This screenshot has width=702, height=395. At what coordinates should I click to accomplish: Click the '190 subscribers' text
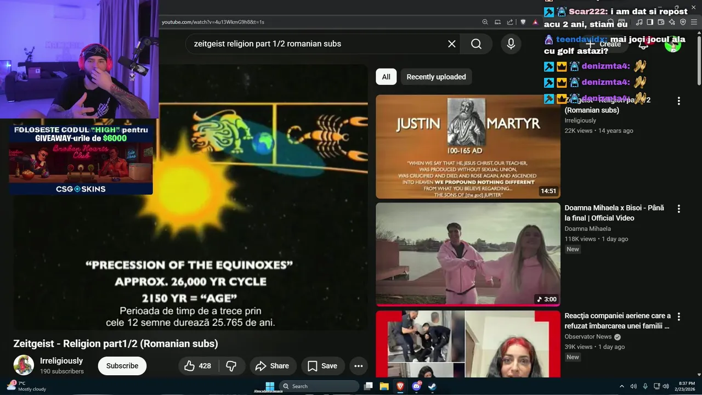coord(62,371)
